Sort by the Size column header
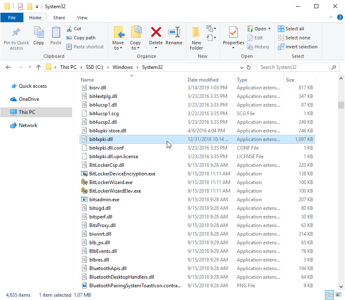The height and width of the screenshot is (300, 345). 290,80
